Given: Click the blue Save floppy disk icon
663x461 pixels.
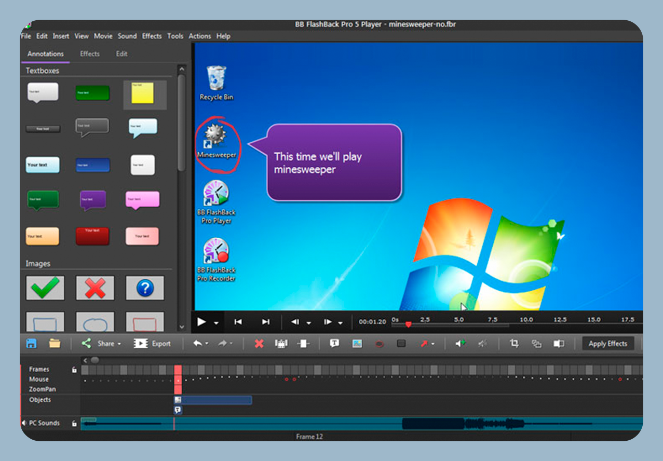Looking at the screenshot, I should point(31,344).
